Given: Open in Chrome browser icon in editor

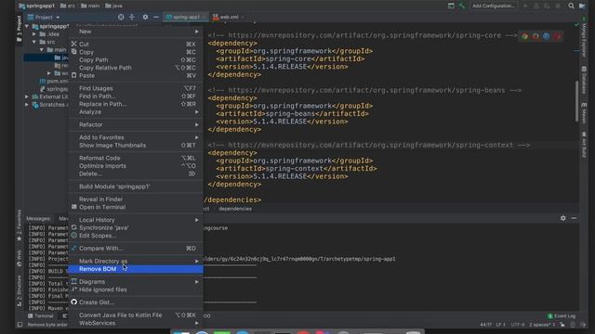Looking at the screenshot, I should pyautogui.click(x=524, y=36).
